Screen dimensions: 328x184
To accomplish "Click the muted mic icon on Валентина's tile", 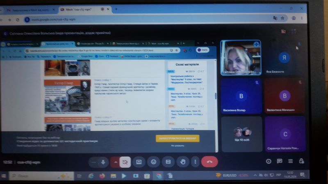I will tap(300, 83).
